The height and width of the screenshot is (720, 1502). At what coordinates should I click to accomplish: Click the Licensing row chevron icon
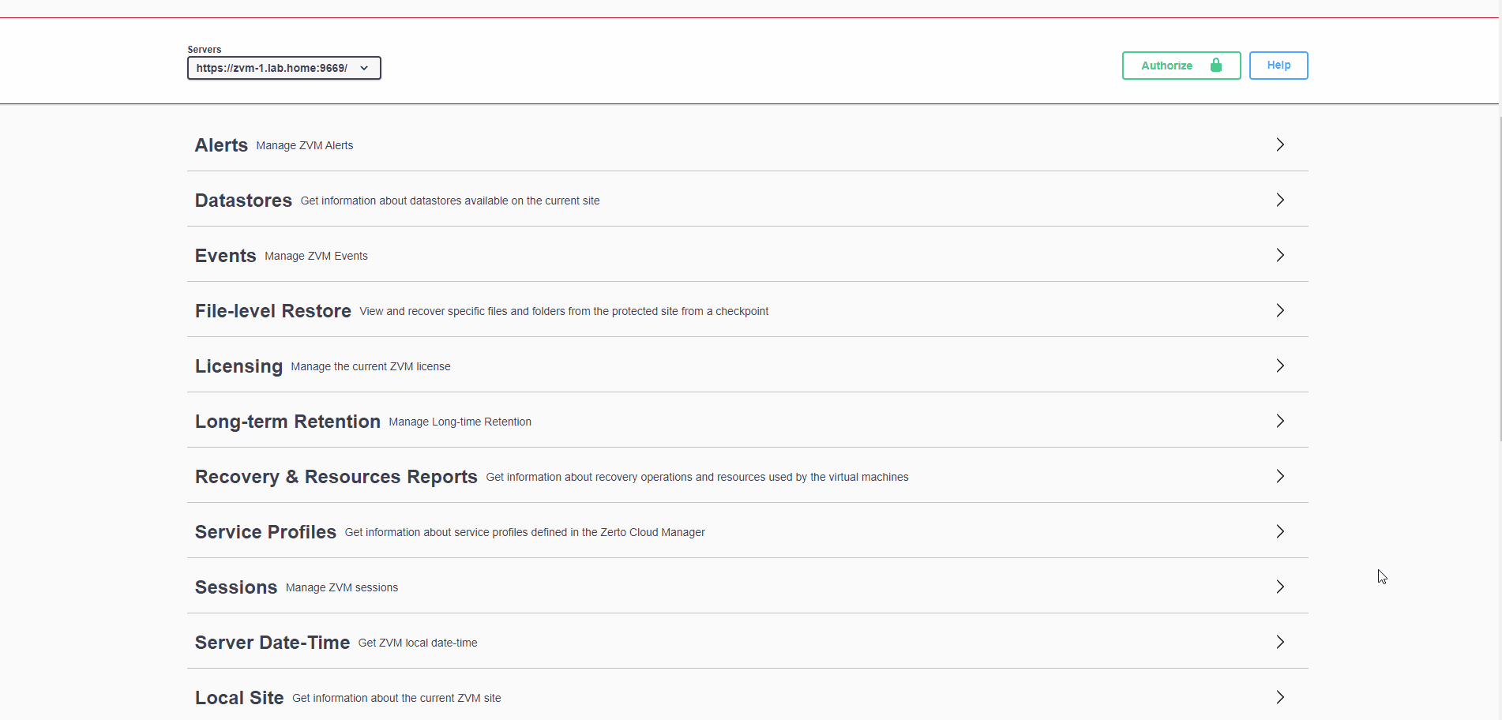[x=1279, y=366]
